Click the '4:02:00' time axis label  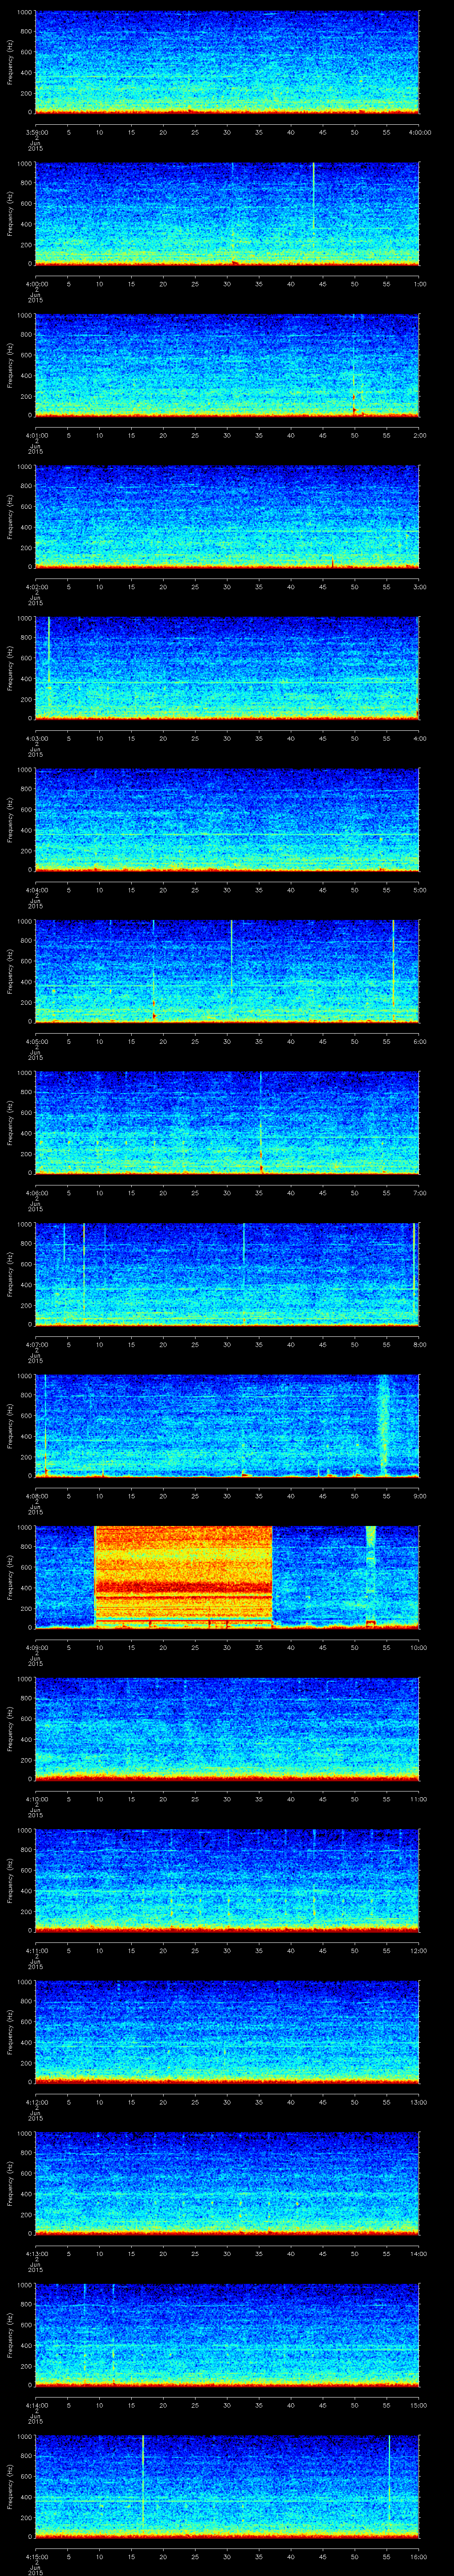[x=36, y=586]
